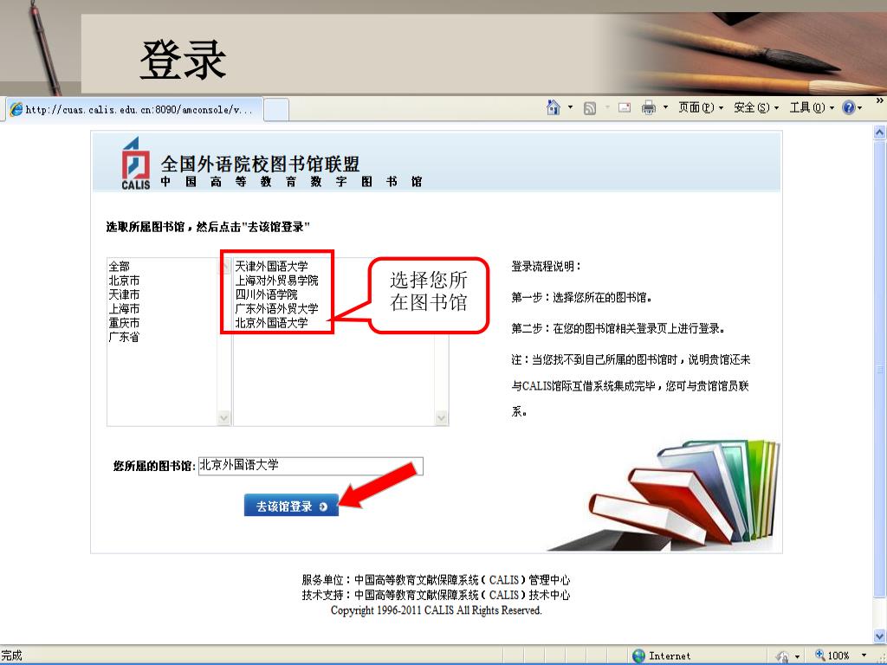Image resolution: width=887 pixels, height=665 pixels.
Task: Select the cuas.calis.edu.cn browser tab
Action: 134,110
